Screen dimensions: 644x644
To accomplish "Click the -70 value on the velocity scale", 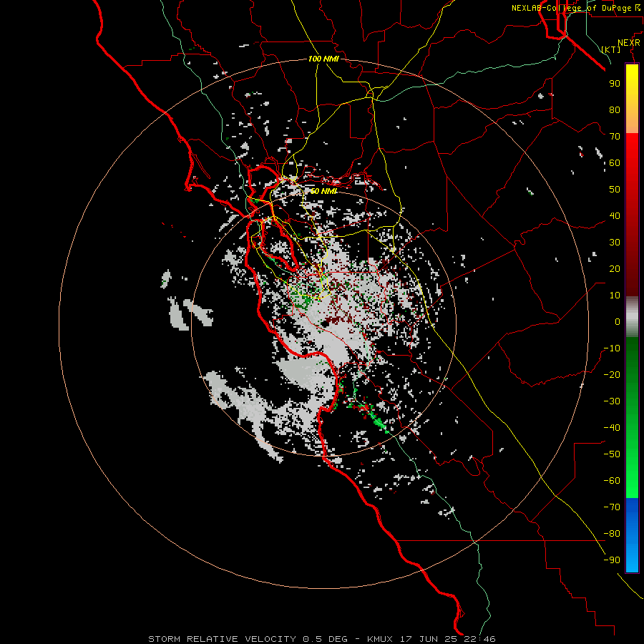I will click(612, 507).
